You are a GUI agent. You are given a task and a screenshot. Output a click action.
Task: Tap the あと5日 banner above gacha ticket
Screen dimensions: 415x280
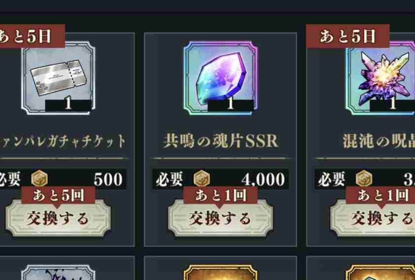pyautogui.click(x=33, y=36)
